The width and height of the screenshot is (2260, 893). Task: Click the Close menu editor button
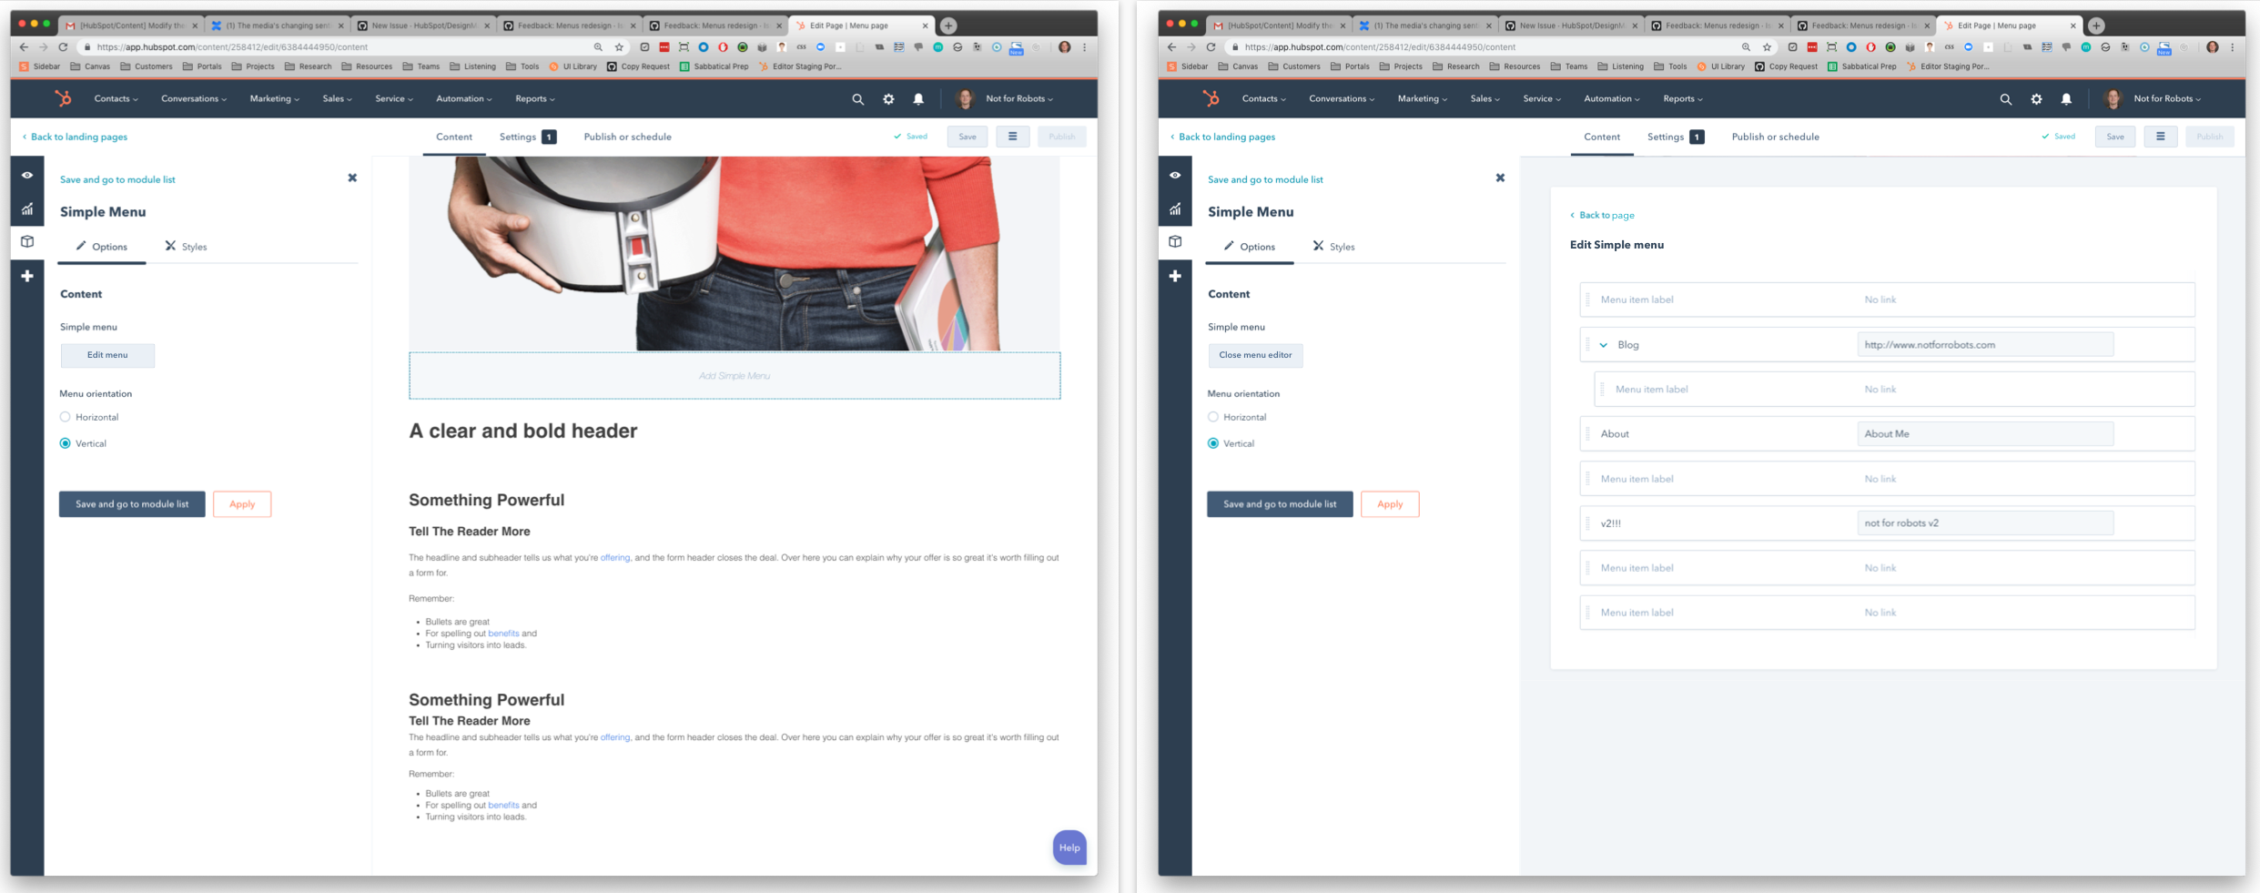point(1255,355)
